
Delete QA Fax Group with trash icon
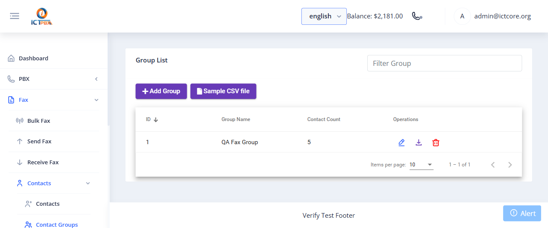click(x=436, y=142)
